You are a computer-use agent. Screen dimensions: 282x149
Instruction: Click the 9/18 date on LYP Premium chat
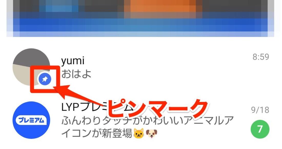(x=260, y=110)
